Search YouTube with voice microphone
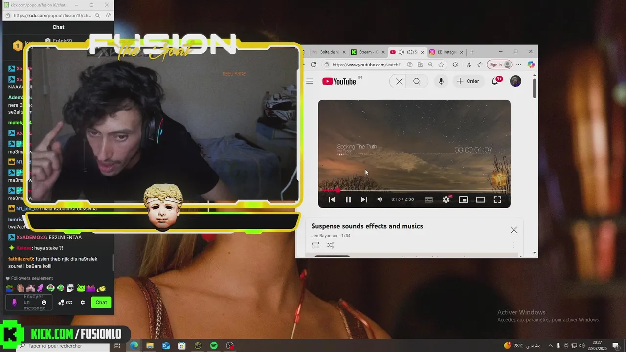This screenshot has width=626, height=352. [441, 81]
